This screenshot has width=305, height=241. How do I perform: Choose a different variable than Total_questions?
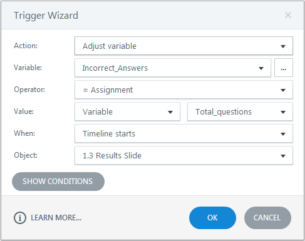pyautogui.click(x=240, y=111)
